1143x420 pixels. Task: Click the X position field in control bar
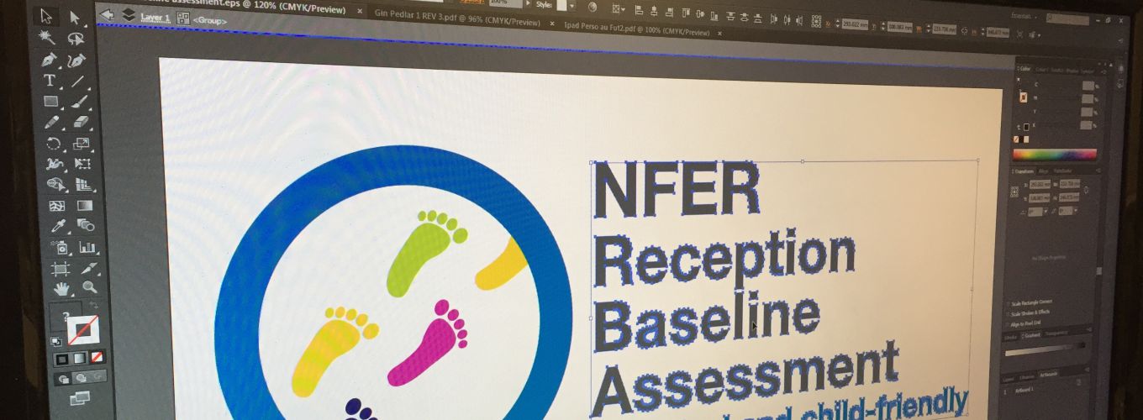[x=854, y=24]
